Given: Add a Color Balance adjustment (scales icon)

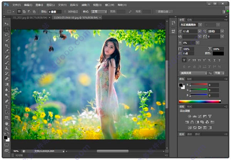Looking at the screenshot, I should pyautogui.click(x=192, y=122).
